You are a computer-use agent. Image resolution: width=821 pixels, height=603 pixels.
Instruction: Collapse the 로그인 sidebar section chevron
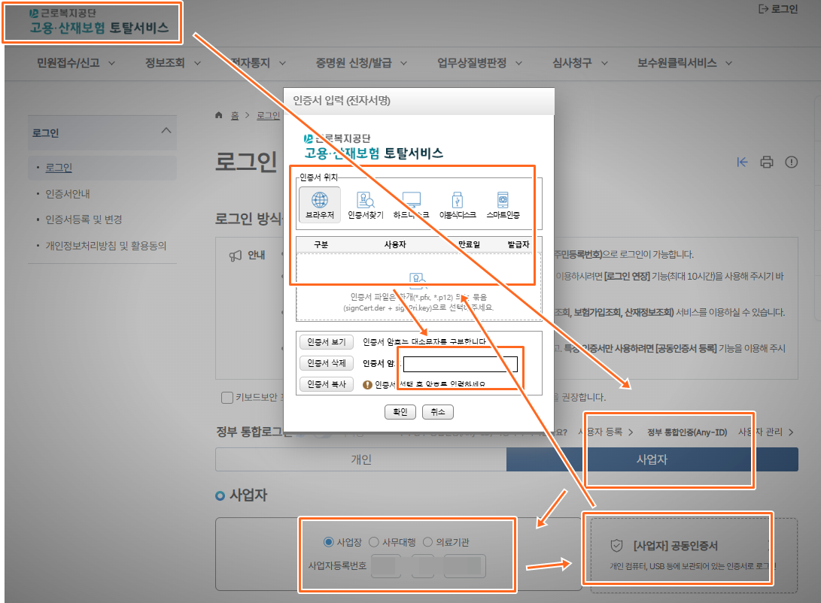pyautogui.click(x=166, y=131)
